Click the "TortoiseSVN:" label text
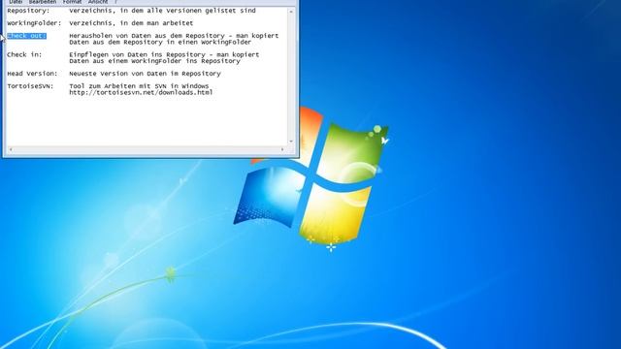The image size is (621, 349). pos(30,86)
